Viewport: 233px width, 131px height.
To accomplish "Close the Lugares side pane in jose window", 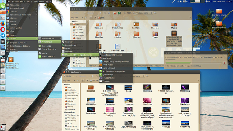I will [86, 18].
